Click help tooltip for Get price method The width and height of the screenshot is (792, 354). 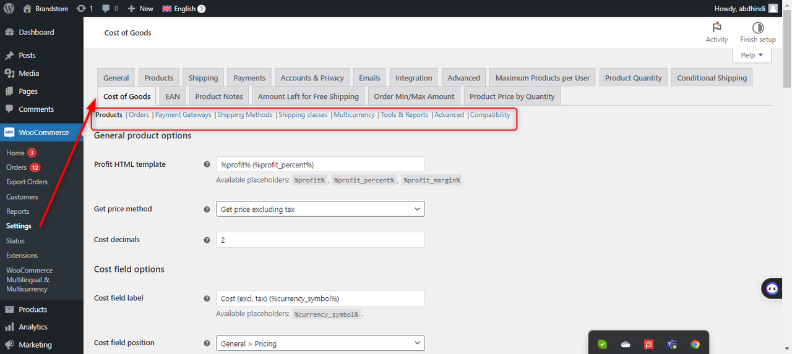[x=207, y=209]
